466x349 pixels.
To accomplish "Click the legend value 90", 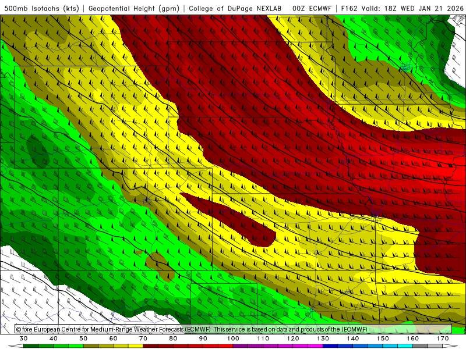I will click(x=203, y=339).
